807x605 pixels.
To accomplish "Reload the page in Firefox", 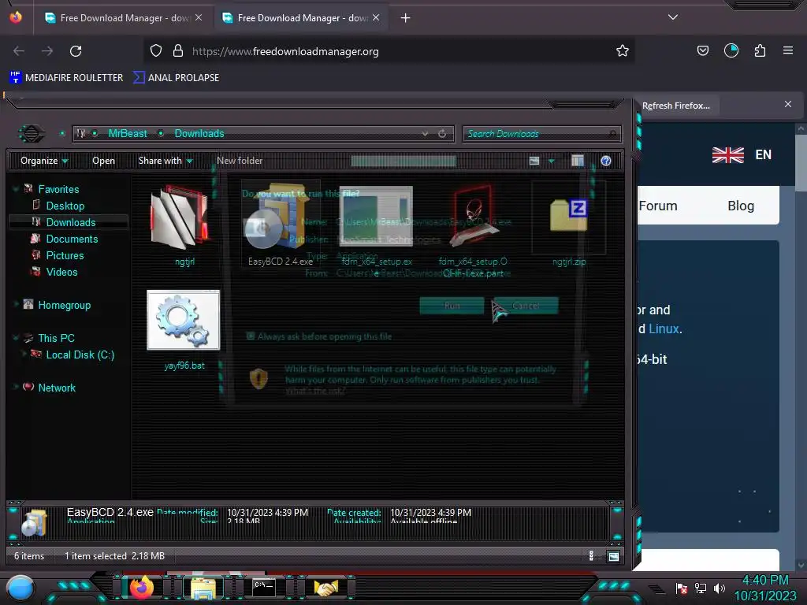I will 76,51.
